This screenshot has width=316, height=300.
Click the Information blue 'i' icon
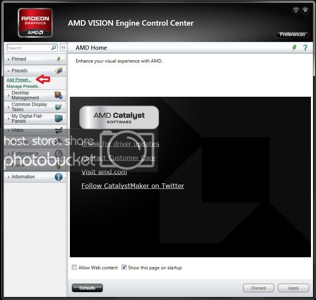click(x=59, y=177)
